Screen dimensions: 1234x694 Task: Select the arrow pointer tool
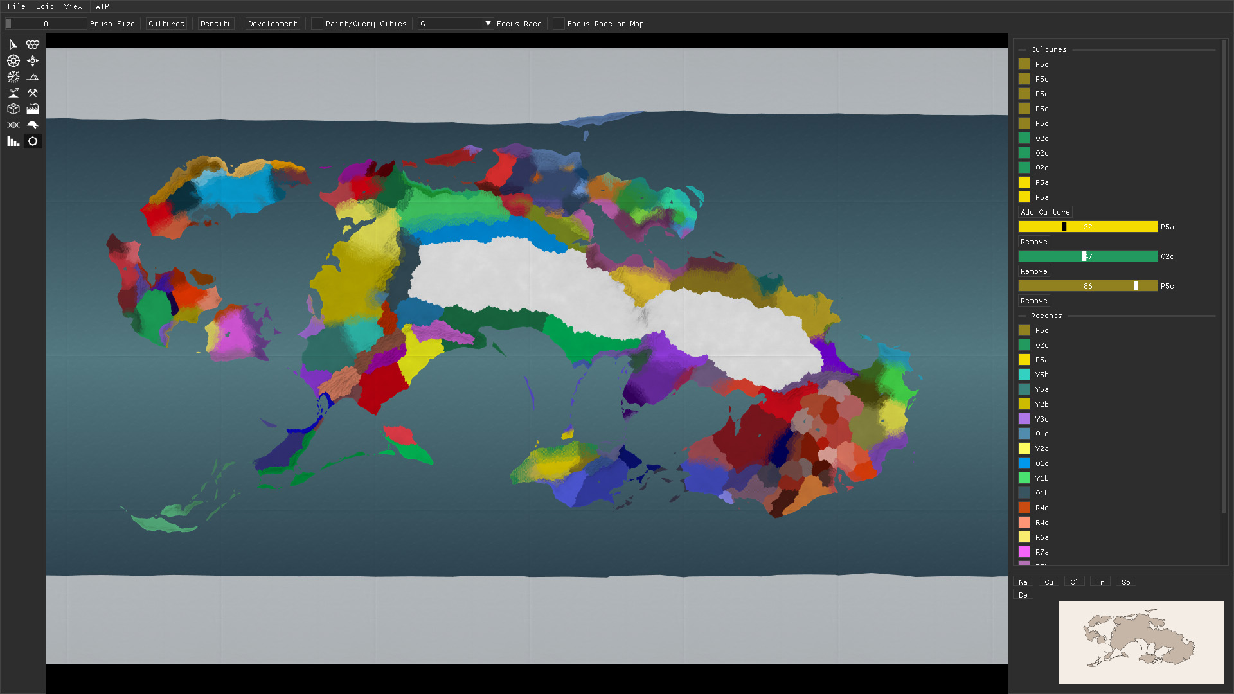tap(13, 44)
